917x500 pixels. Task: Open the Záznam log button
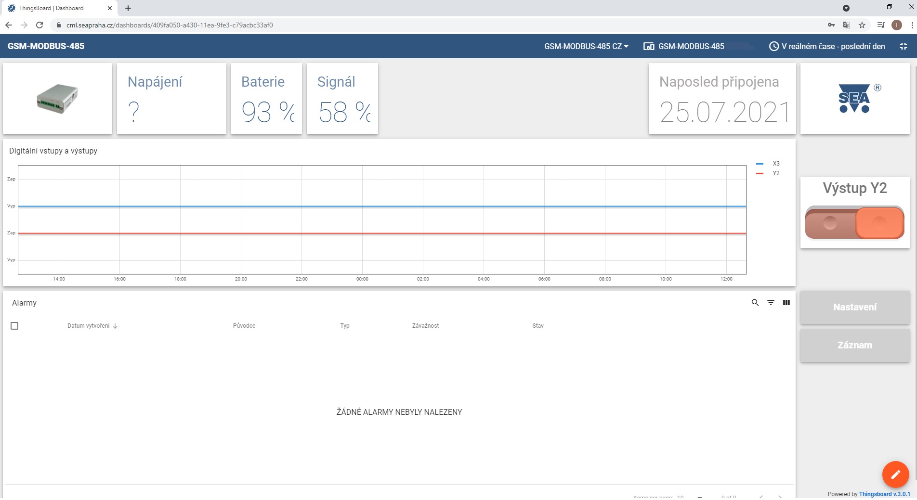pyautogui.click(x=855, y=345)
